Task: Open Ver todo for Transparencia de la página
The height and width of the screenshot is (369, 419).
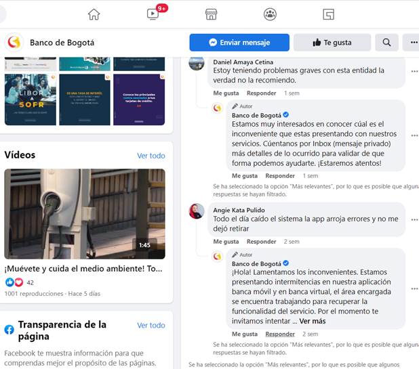Action: [x=151, y=326]
